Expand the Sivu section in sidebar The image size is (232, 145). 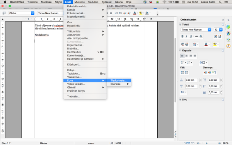pos(180,100)
